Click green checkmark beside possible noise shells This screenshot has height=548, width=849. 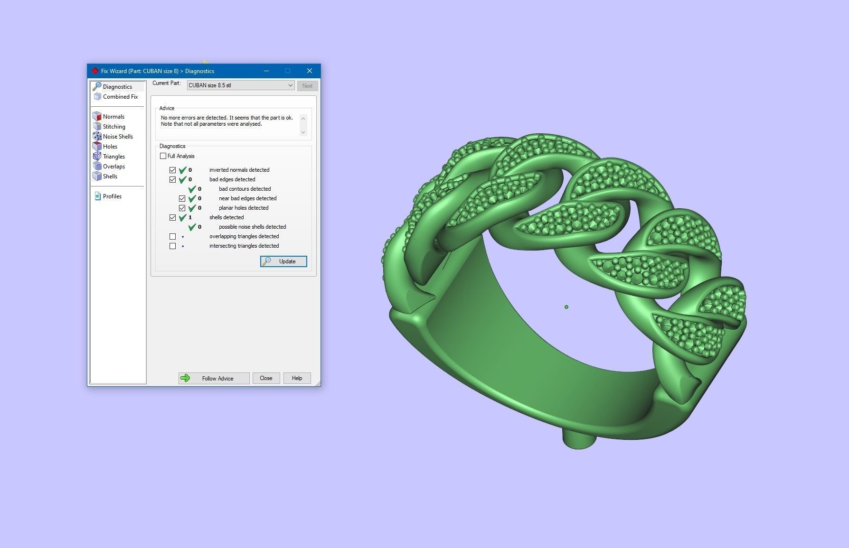point(192,227)
